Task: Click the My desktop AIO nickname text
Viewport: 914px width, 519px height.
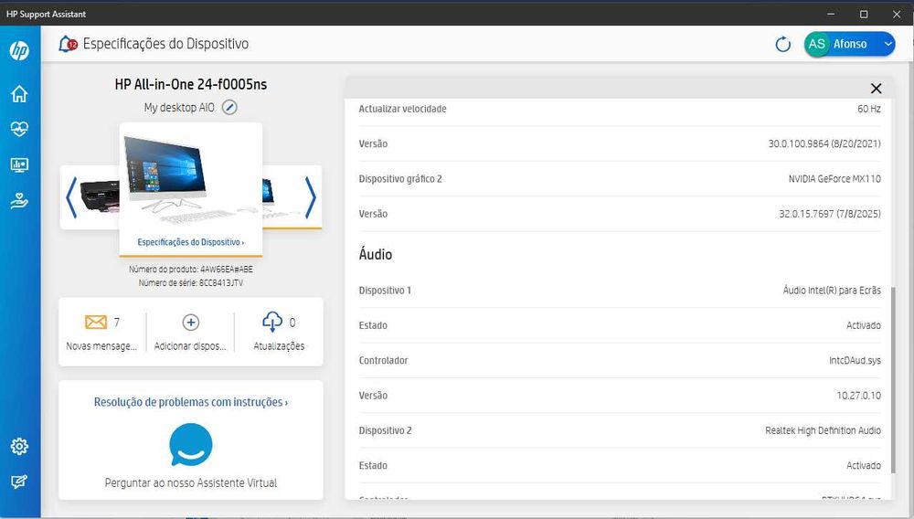Action: (x=179, y=108)
